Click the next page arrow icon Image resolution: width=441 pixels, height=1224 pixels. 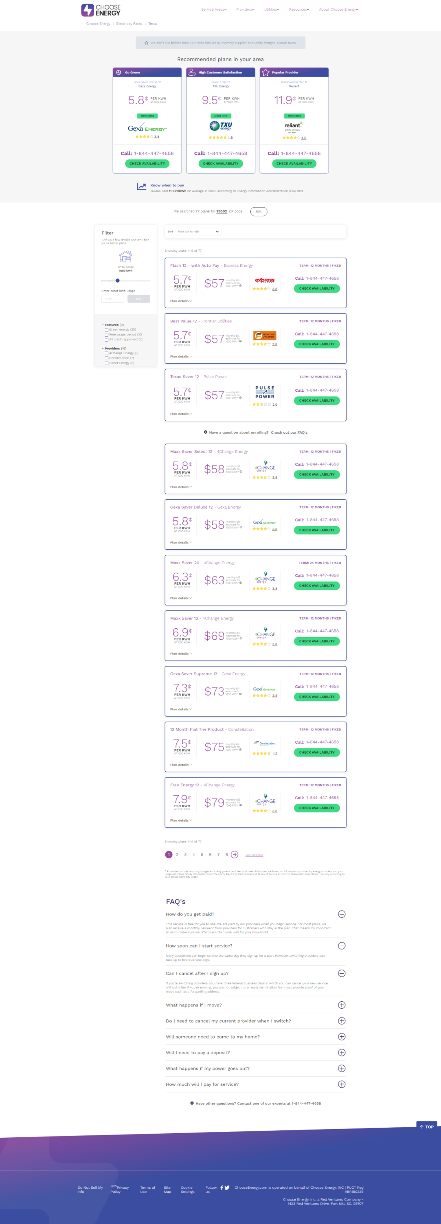(234, 854)
